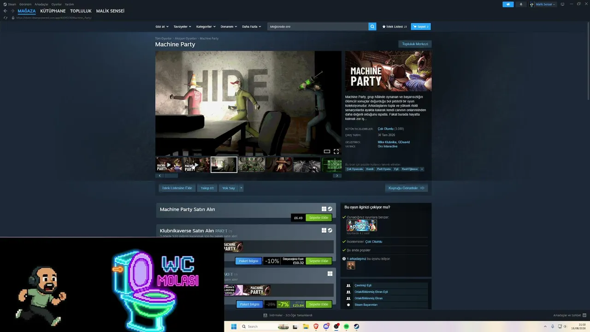
Task: Click the Windows platform icon beside Machine Party
Action: pos(324,209)
